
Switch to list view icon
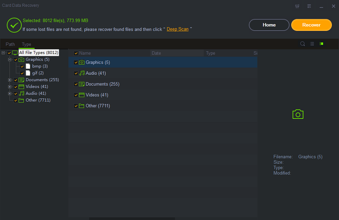(x=312, y=44)
